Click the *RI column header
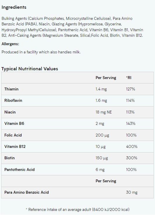This screenshot has width=155, height=215. pos(129,78)
